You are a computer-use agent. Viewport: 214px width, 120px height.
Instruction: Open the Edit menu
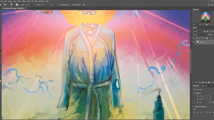pos(5,1)
